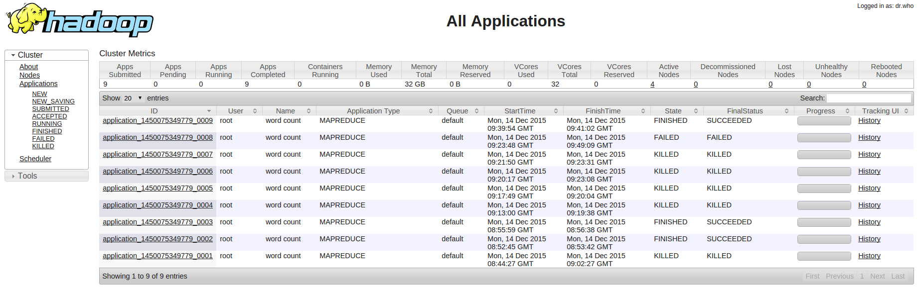Sort by FinalStatus column sort icon

tap(786, 111)
